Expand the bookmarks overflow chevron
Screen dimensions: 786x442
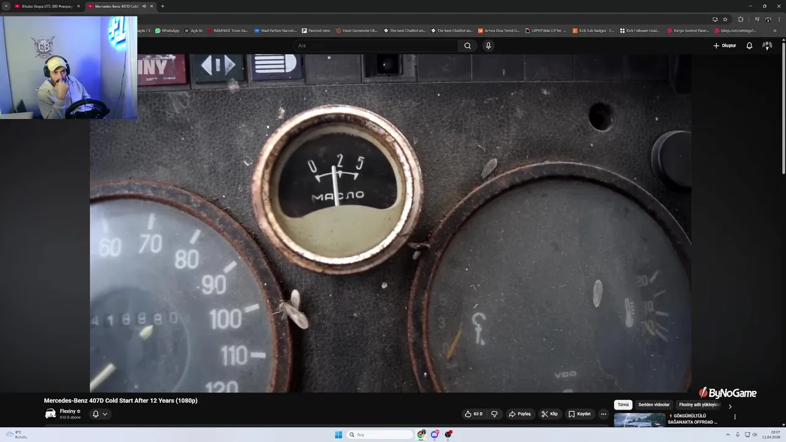(x=774, y=30)
